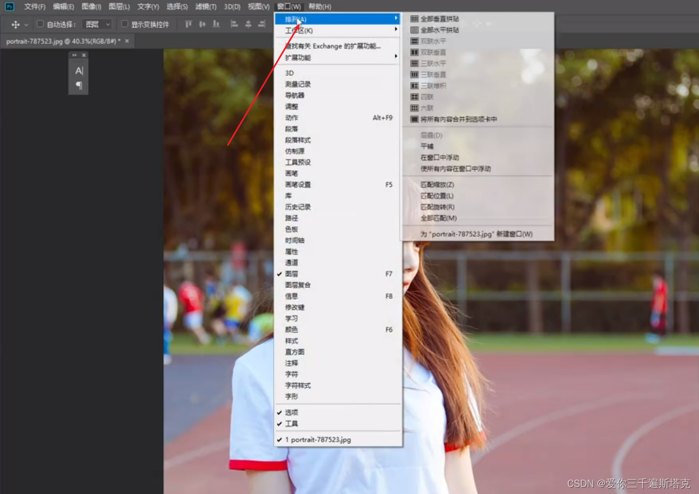Align horizontal centers icon in options bar

click(248, 24)
